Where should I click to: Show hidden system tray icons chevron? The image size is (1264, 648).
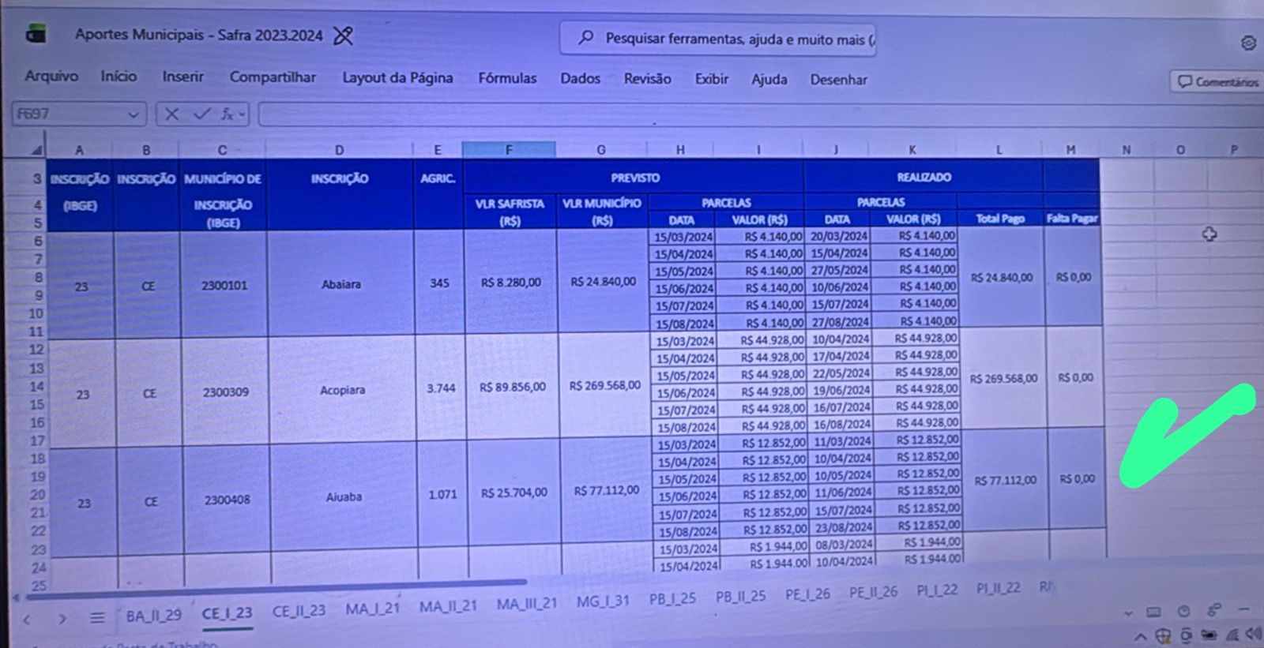1140,636
